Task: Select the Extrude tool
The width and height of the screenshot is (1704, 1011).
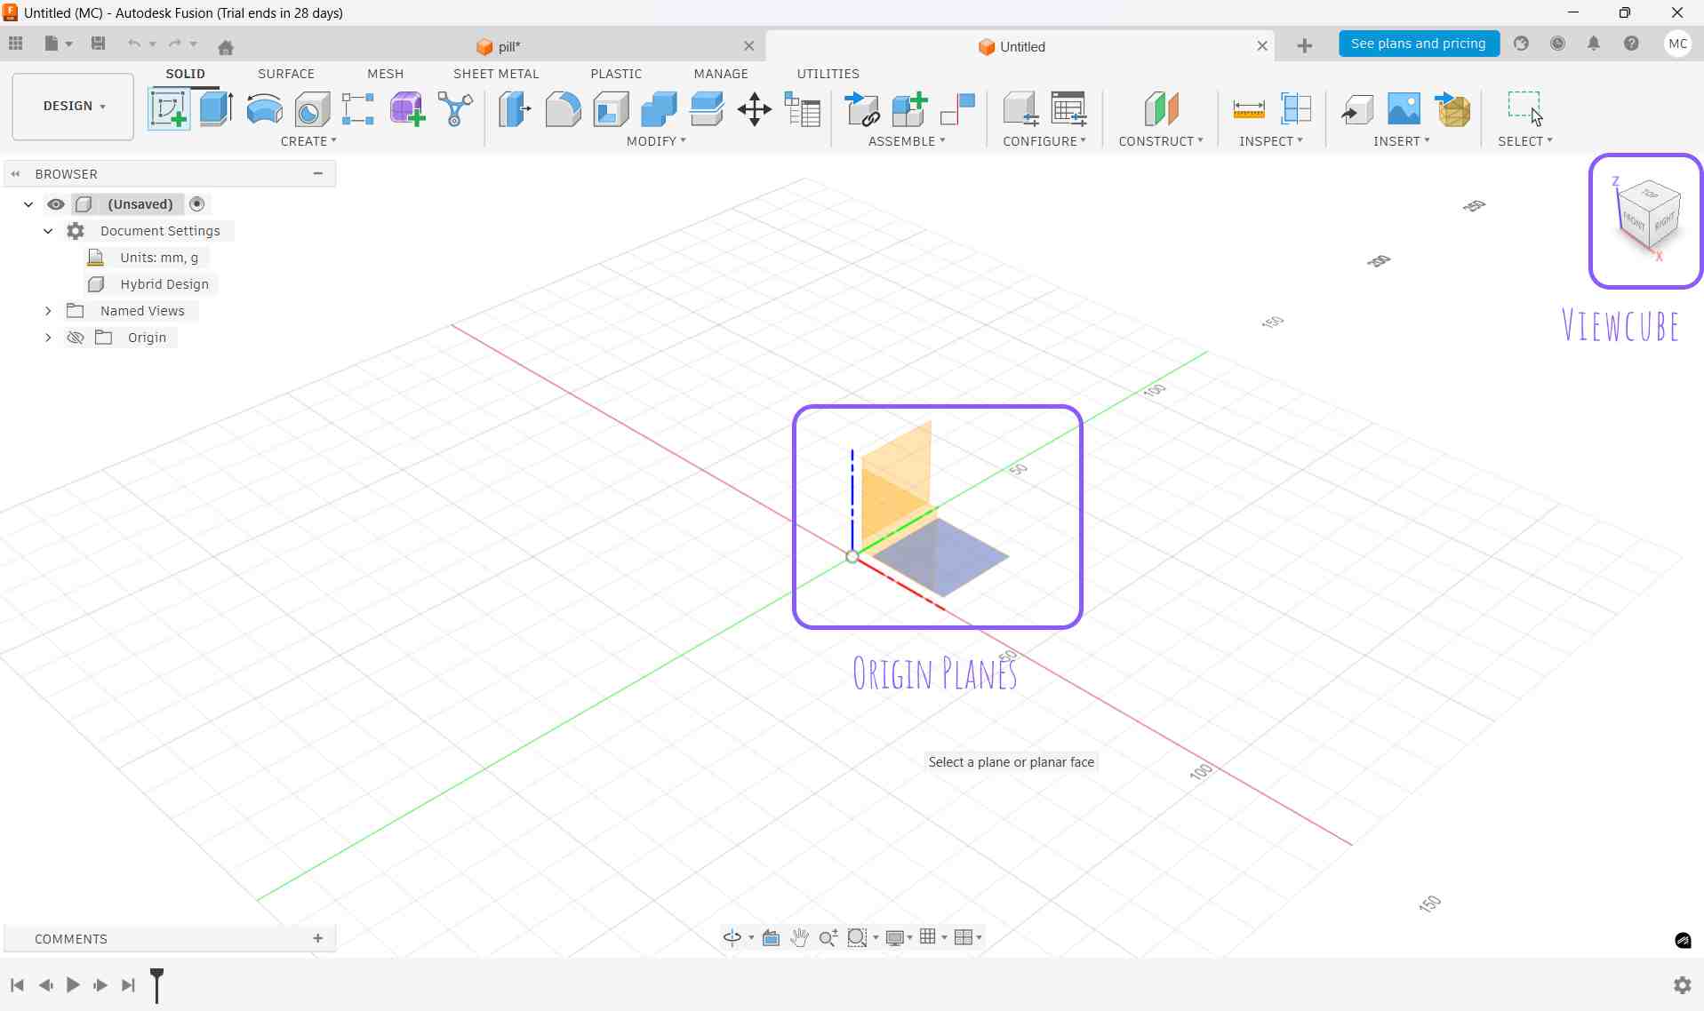Action: point(216,109)
